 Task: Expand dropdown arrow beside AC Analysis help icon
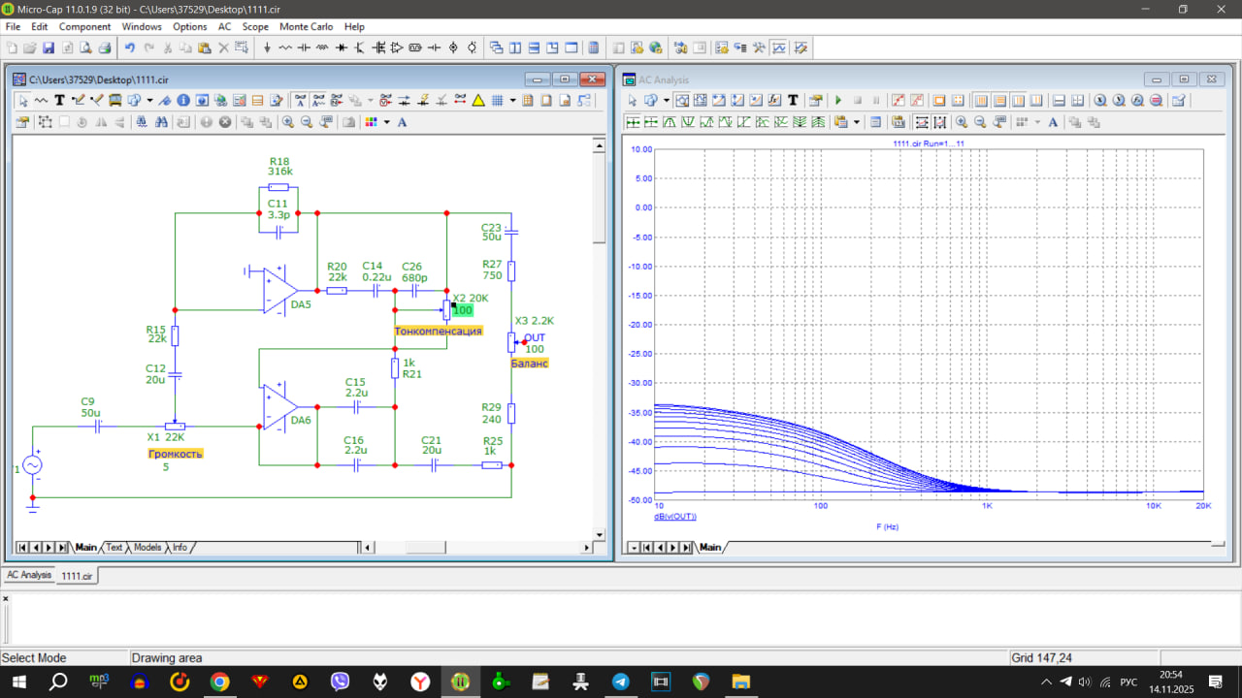(x=666, y=100)
